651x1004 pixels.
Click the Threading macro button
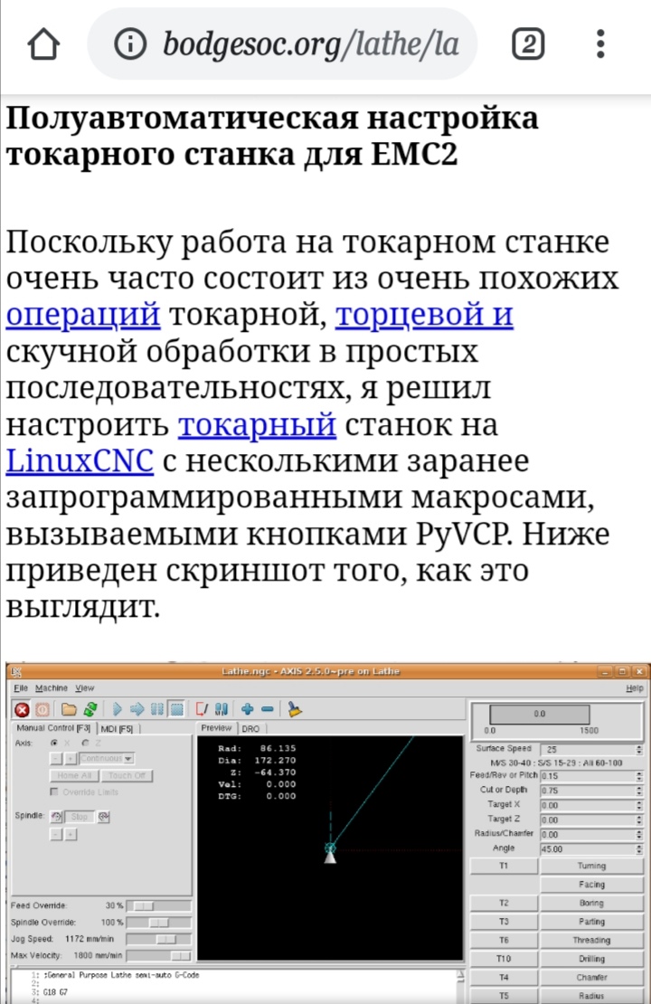pos(591,940)
